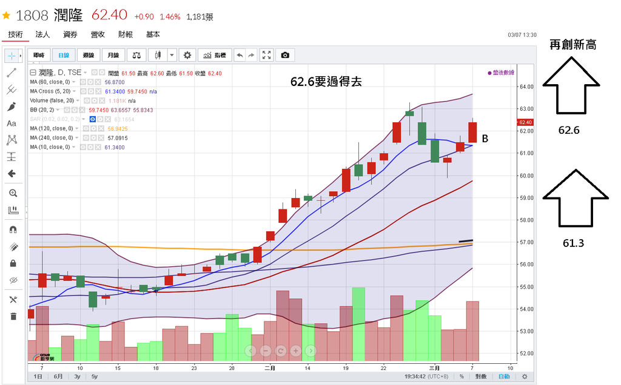This screenshot has width=621, height=385.
Task: Select the pattern drawing tool
Action: [x=12, y=140]
